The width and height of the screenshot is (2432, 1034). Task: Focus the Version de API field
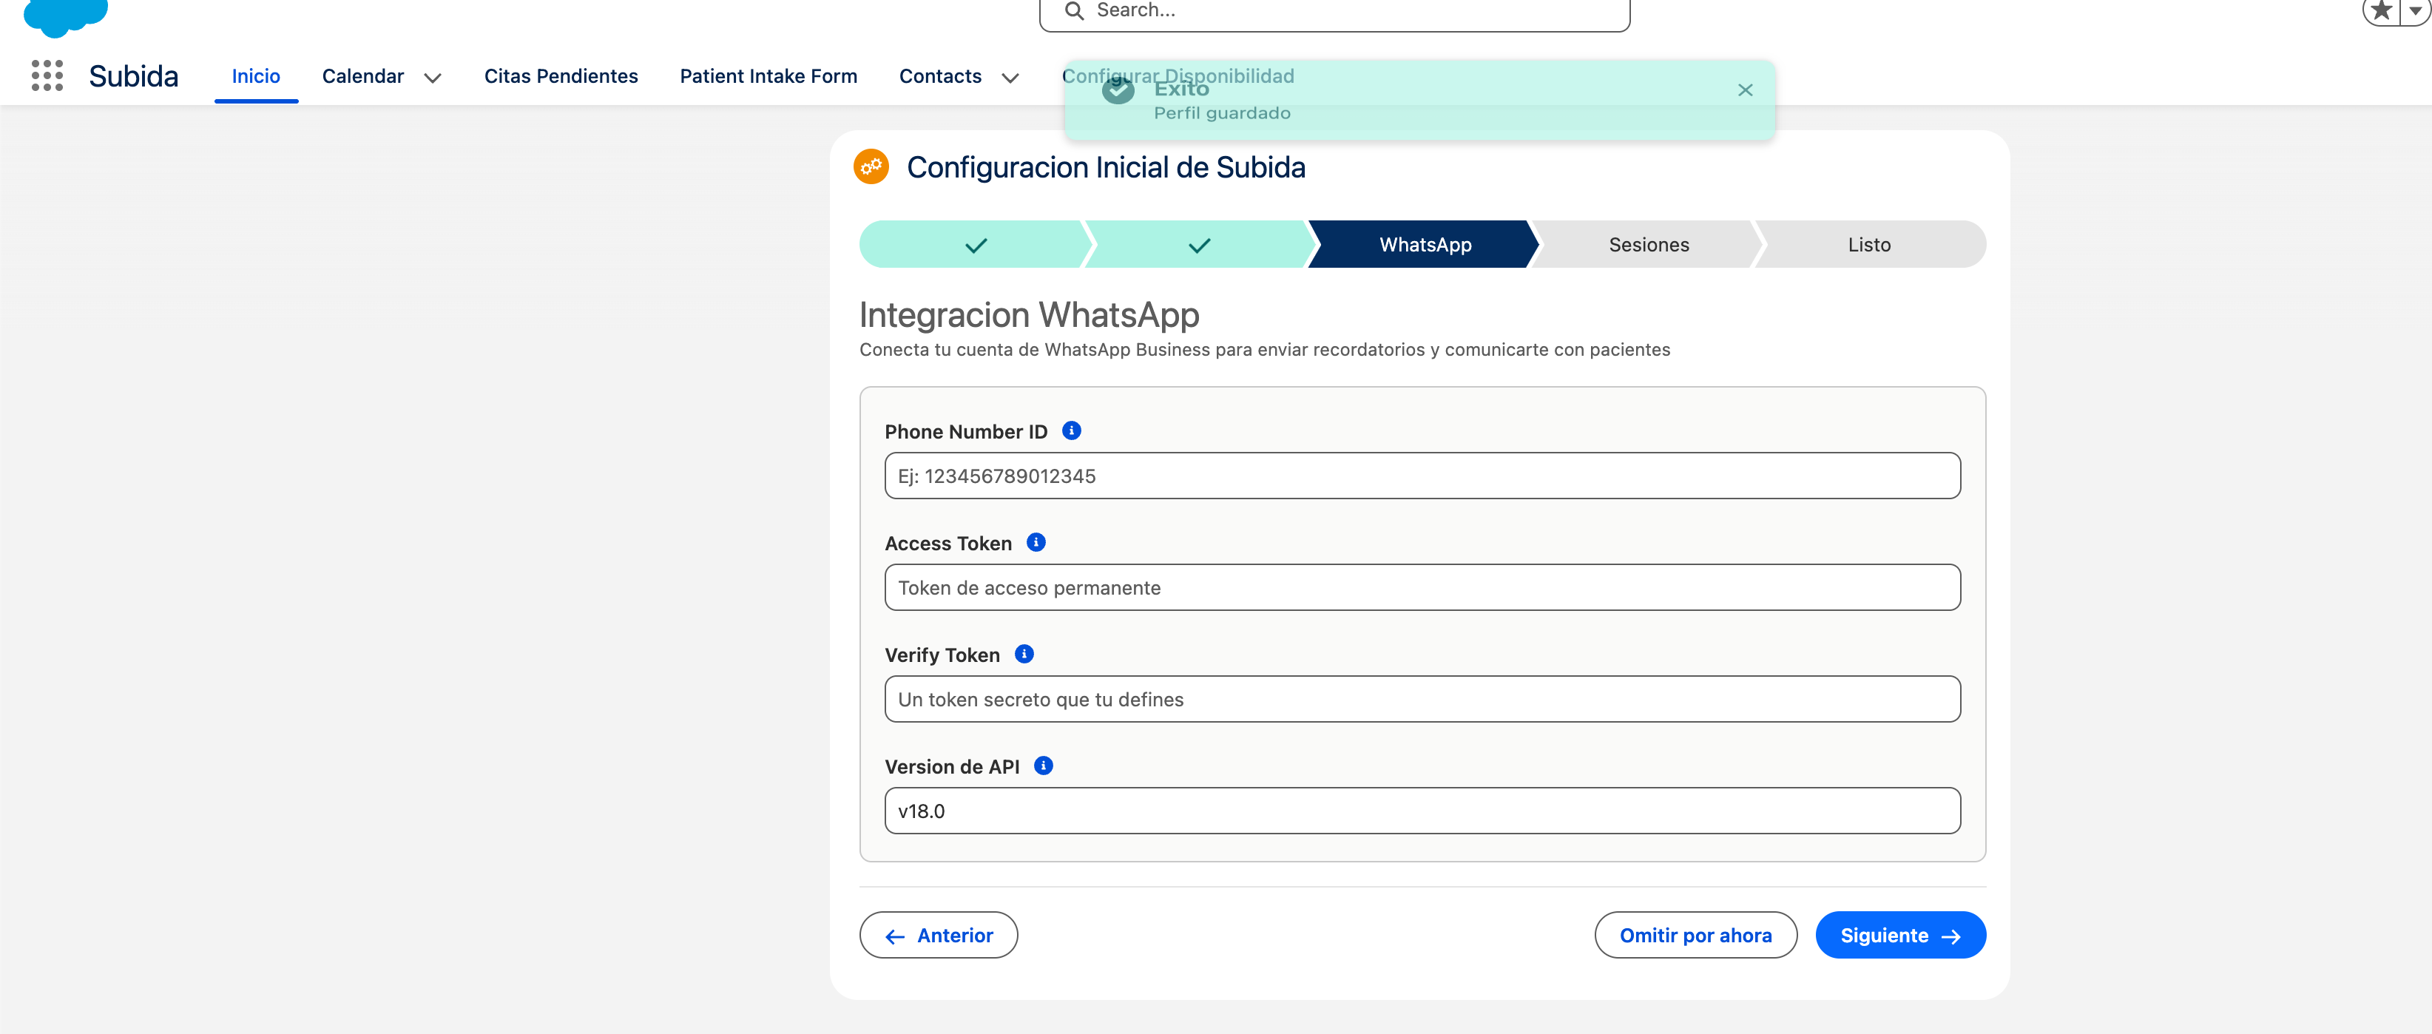pos(1422,810)
